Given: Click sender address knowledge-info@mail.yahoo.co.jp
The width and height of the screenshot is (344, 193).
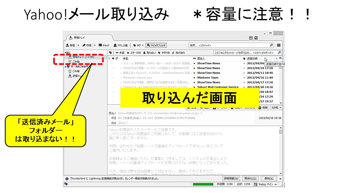Looking at the screenshot, I should coord(176,113).
